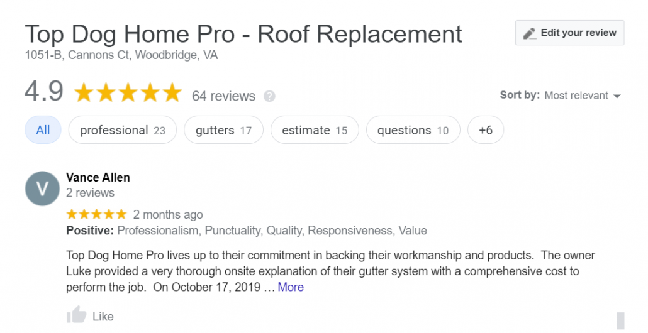Click the 64 reviews count label
This screenshot has width=648, height=333.
pyautogui.click(x=223, y=96)
